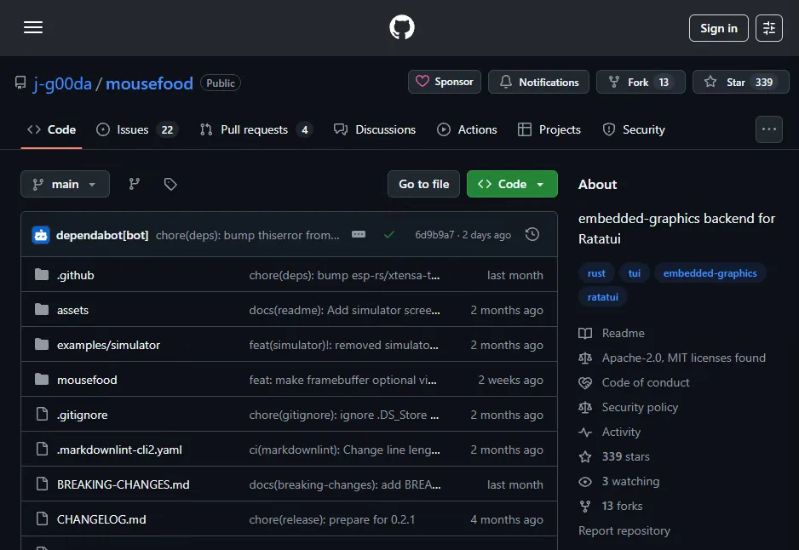Click the dependabot bot avatar icon
This screenshot has width=799, height=550.
pos(41,233)
